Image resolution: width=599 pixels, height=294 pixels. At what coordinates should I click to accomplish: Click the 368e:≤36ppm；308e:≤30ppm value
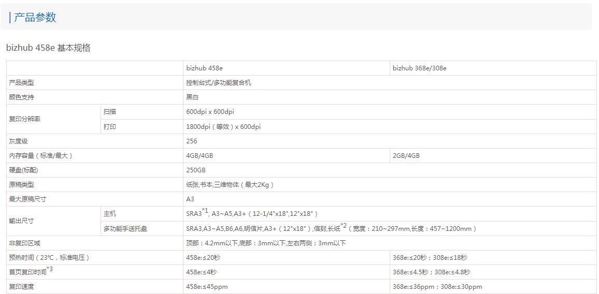(x=437, y=286)
